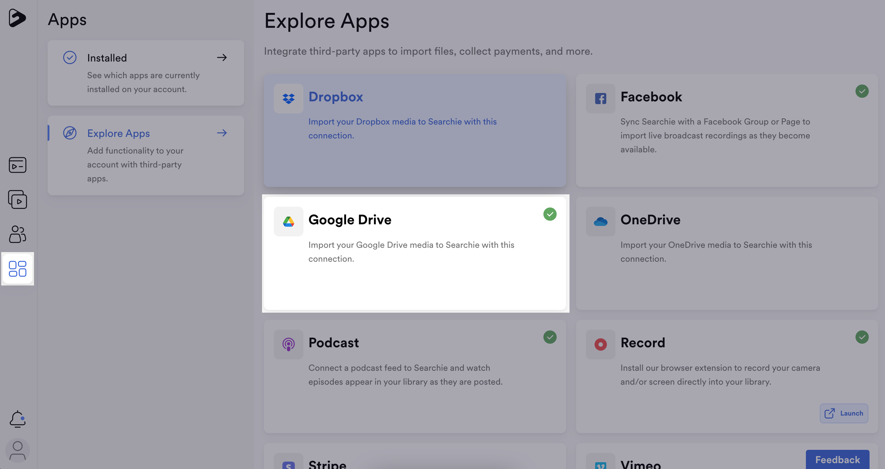885x469 pixels.
Task: Click the Podcast installed green checkmark
Action: pyautogui.click(x=550, y=337)
